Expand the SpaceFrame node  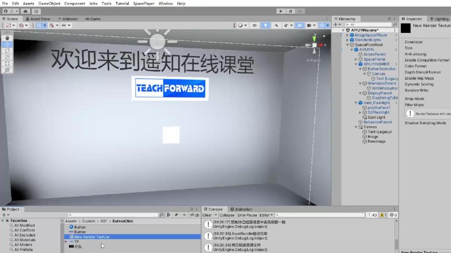point(356,59)
